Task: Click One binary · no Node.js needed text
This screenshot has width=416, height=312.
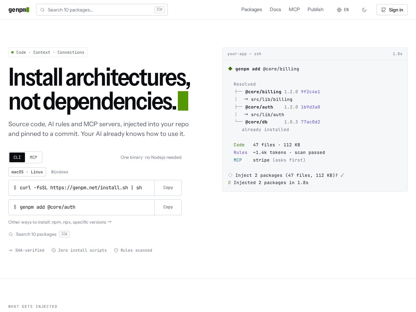Action: coord(151,157)
